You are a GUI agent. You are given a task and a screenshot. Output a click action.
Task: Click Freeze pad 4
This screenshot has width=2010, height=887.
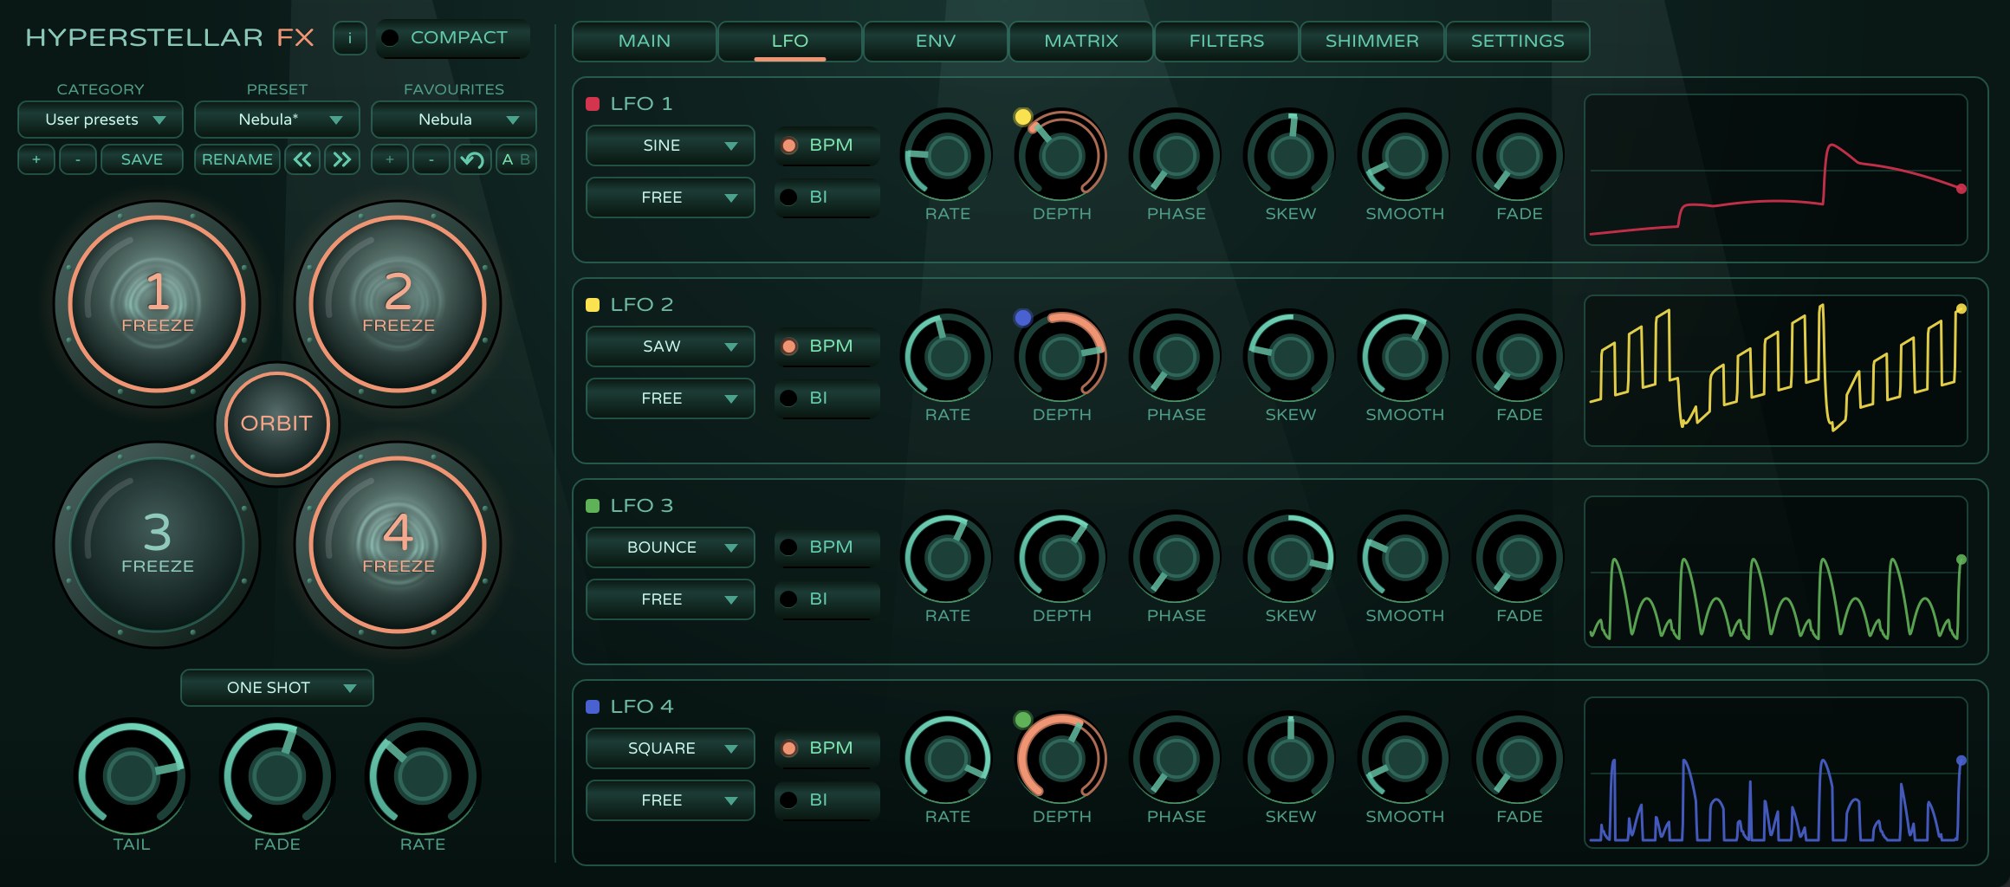[398, 545]
